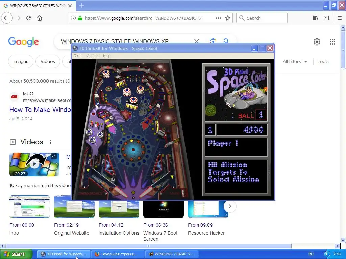Switch to Images search filter
Image resolution: width=346 pixels, height=259 pixels.
pos(21,61)
